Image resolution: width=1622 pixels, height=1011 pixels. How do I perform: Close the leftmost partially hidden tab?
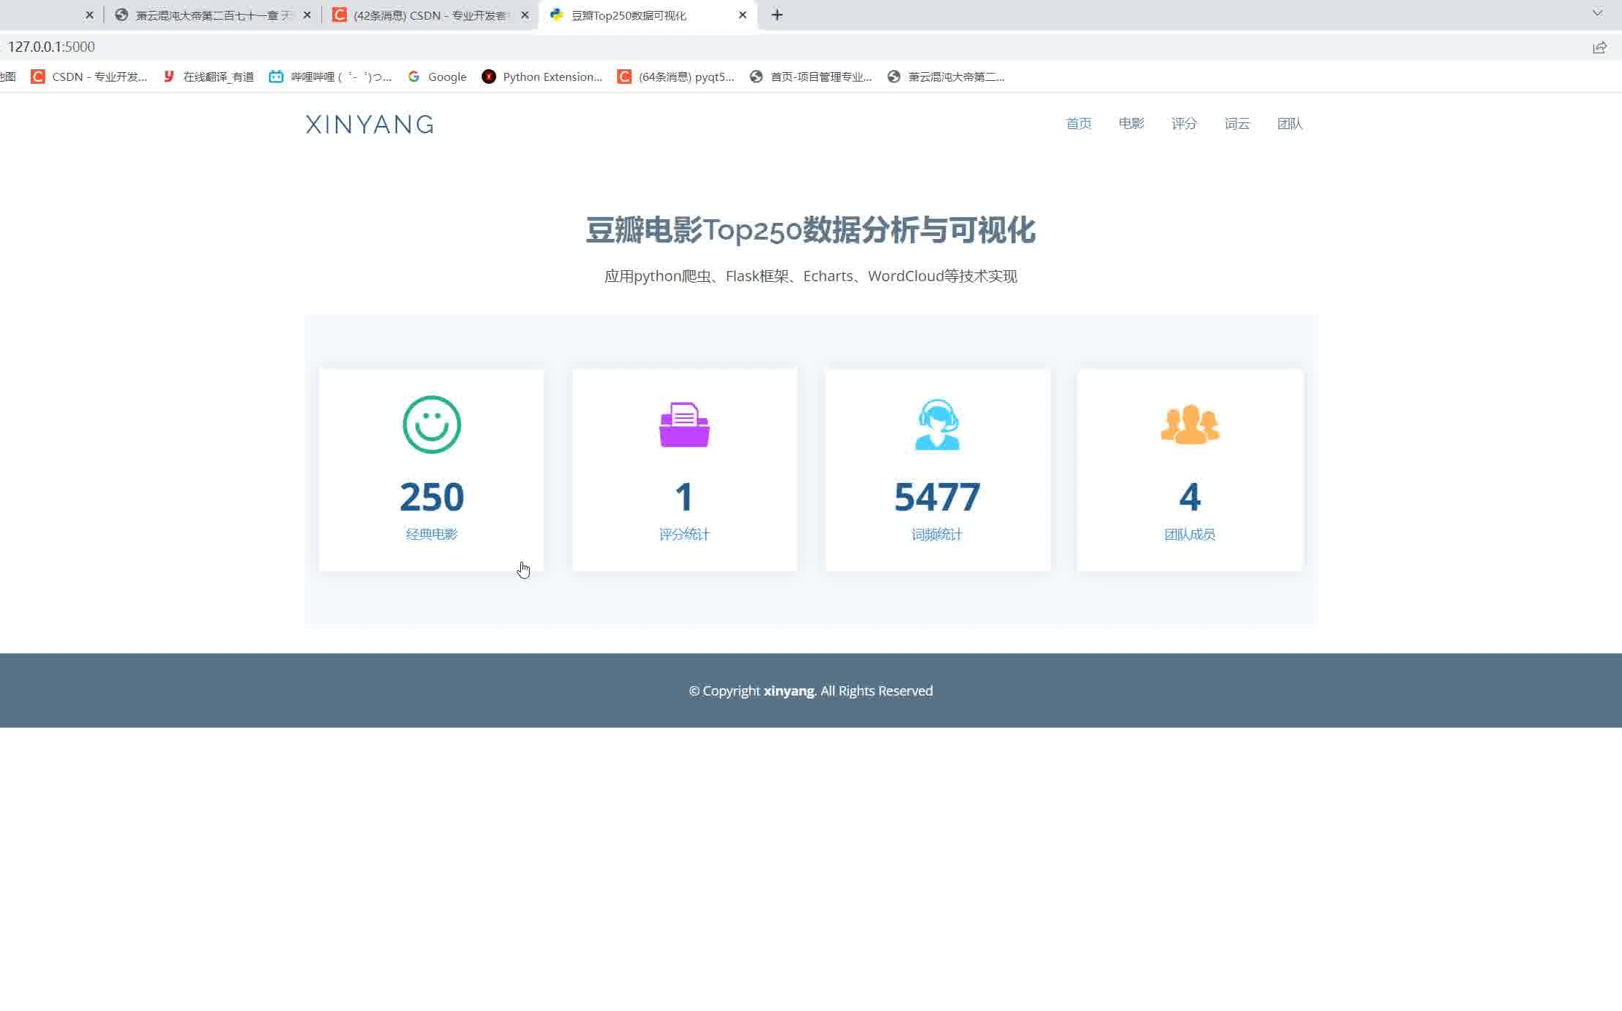pyautogui.click(x=90, y=15)
